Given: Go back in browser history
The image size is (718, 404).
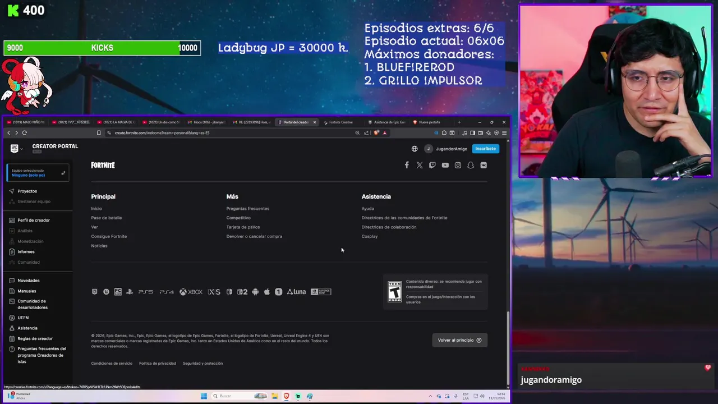Looking at the screenshot, I should 8,133.
